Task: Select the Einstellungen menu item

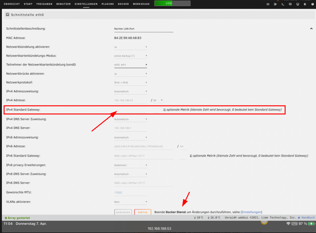Action: point(86,4)
